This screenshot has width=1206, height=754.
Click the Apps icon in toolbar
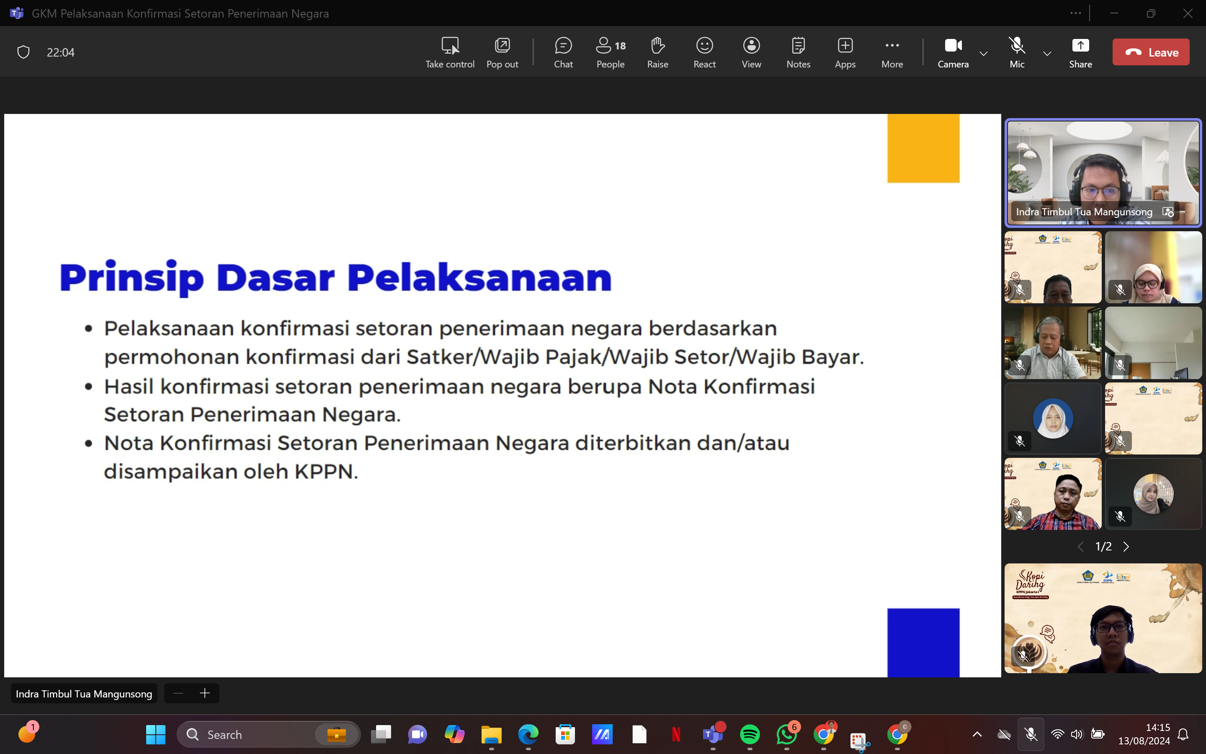[x=845, y=52]
